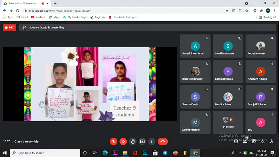The width and height of the screenshot is (279, 157).
Task: Open the more options three-dot menu
Action: coord(152,142)
